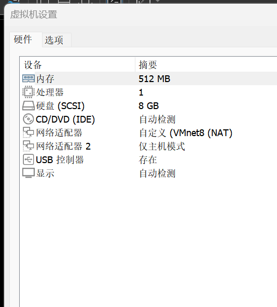Select the USB 控制器 row label

coord(60,160)
